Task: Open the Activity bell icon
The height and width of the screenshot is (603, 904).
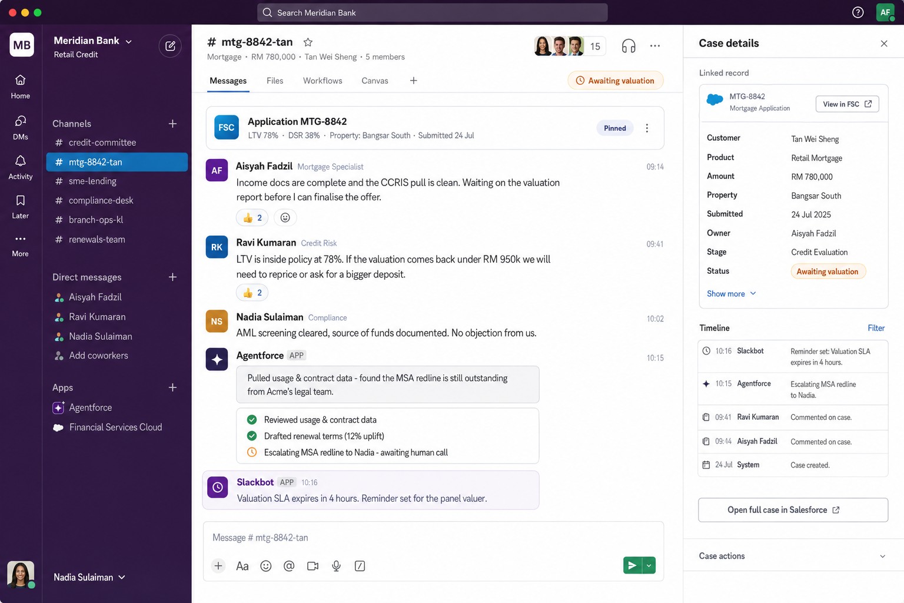Action: pyautogui.click(x=20, y=167)
